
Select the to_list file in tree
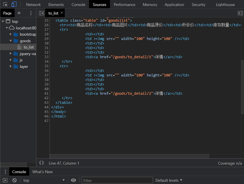click(x=28, y=47)
